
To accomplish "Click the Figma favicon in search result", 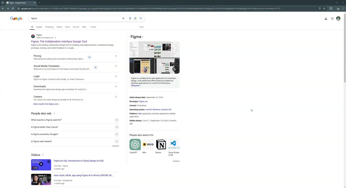I will click(x=33, y=36).
